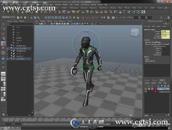The width and height of the screenshot is (172, 130).
Task: Switch to single perspective view layout
Action: coord(3,74)
